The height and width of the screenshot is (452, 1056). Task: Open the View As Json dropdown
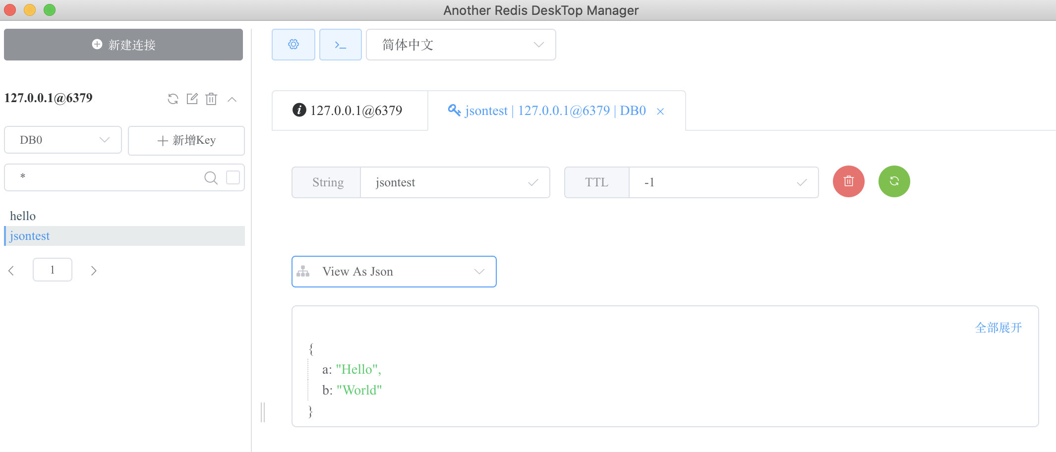394,272
